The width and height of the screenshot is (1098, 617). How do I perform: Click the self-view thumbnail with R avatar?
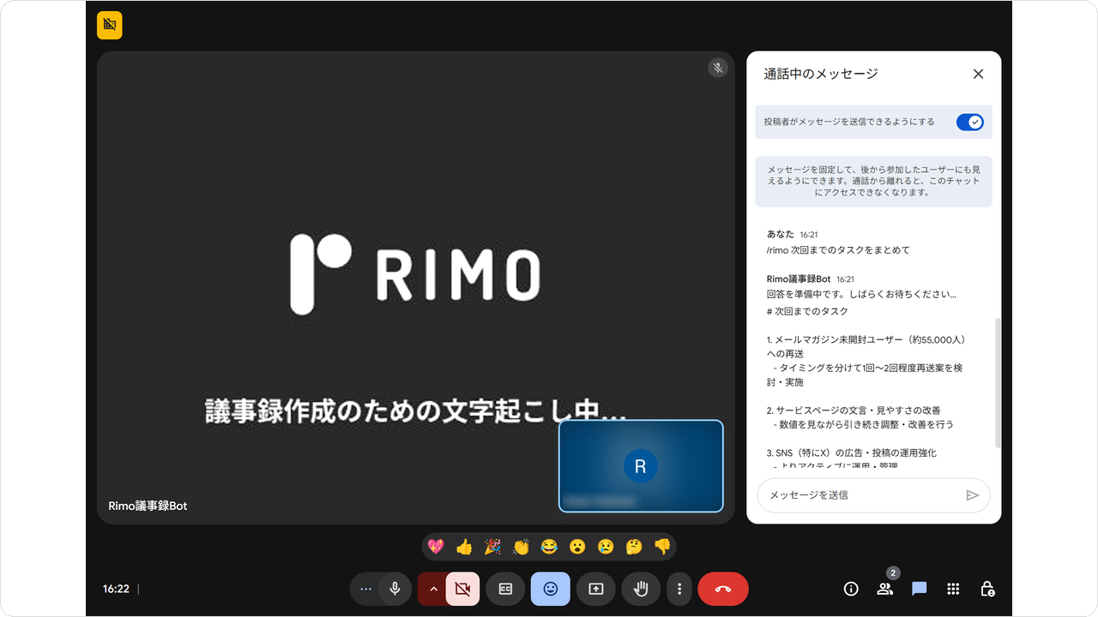pyautogui.click(x=641, y=466)
